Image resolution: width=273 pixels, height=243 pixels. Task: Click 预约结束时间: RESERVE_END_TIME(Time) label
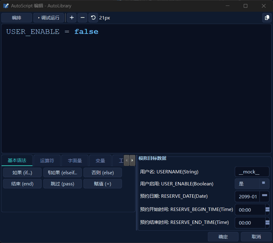184,222
